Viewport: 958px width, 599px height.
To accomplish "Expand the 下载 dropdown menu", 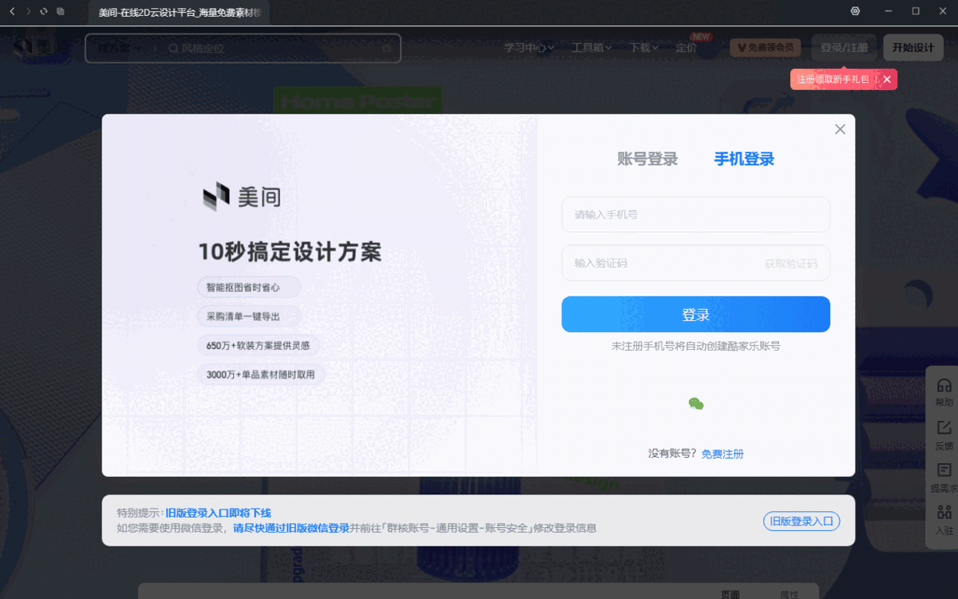I will pos(643,47).
